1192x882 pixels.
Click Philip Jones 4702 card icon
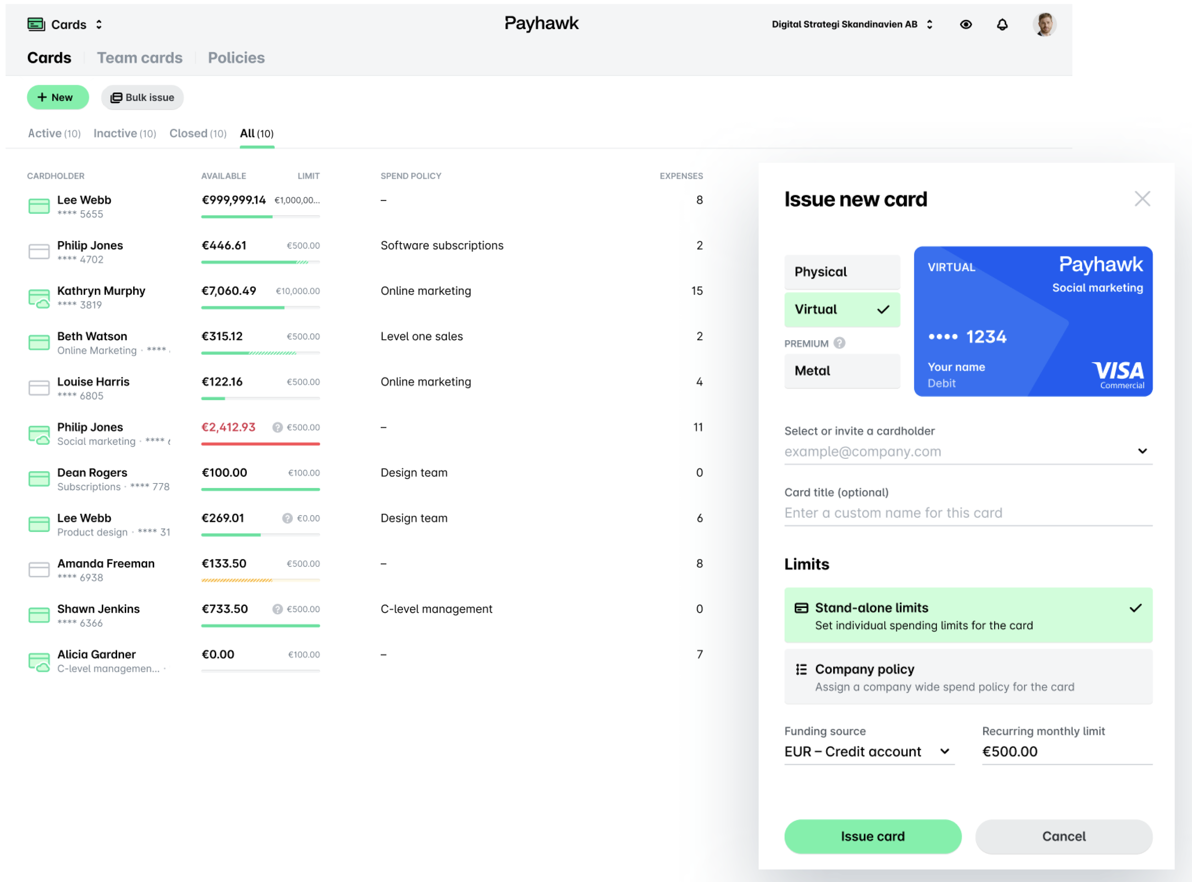pyautogui.click(x=39, y=251)
